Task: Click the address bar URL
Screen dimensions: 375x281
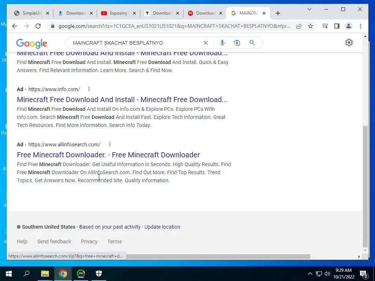Action: pos(174,26)
